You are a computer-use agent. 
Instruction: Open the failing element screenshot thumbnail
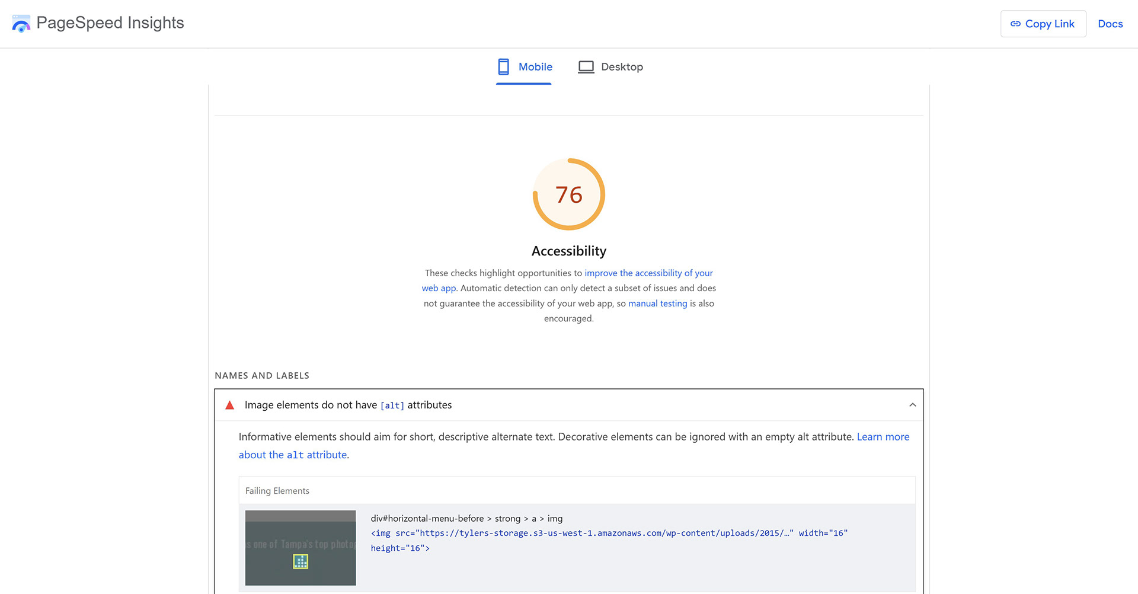click(301, 548)
